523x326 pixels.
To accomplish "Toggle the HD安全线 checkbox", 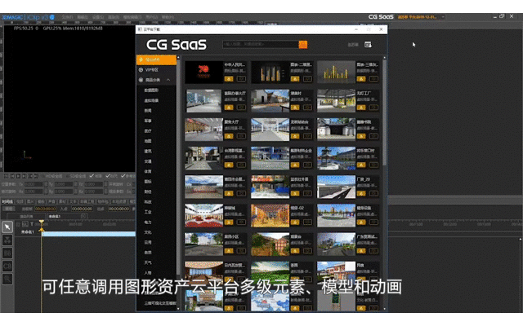I will point(43,176).
